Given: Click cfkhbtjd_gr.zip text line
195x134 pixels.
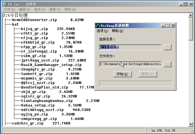Looking at the screenshot, I should click(51, 42).
